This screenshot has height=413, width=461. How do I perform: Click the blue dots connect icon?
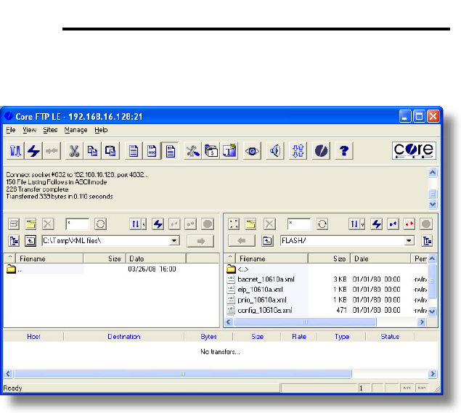click(x=393, y=224)
